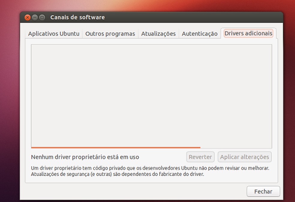Close the dialog with the Fechar button
The width and height of the screenshot is (295, 202).
(x=263, y=191)
